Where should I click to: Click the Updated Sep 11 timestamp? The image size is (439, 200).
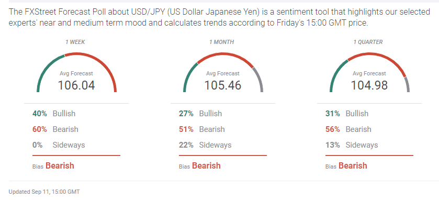click(x=44, y=192)
